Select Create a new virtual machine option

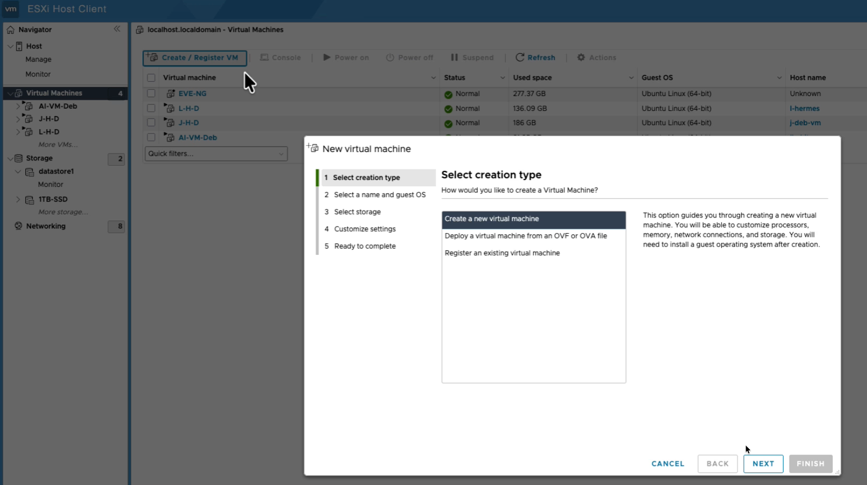(534, 219)
